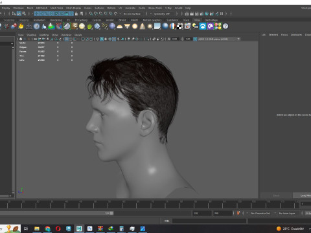Viewport: 311px width, 233px height.
Task: Click the green plant shelf icon
Action: 89,27
